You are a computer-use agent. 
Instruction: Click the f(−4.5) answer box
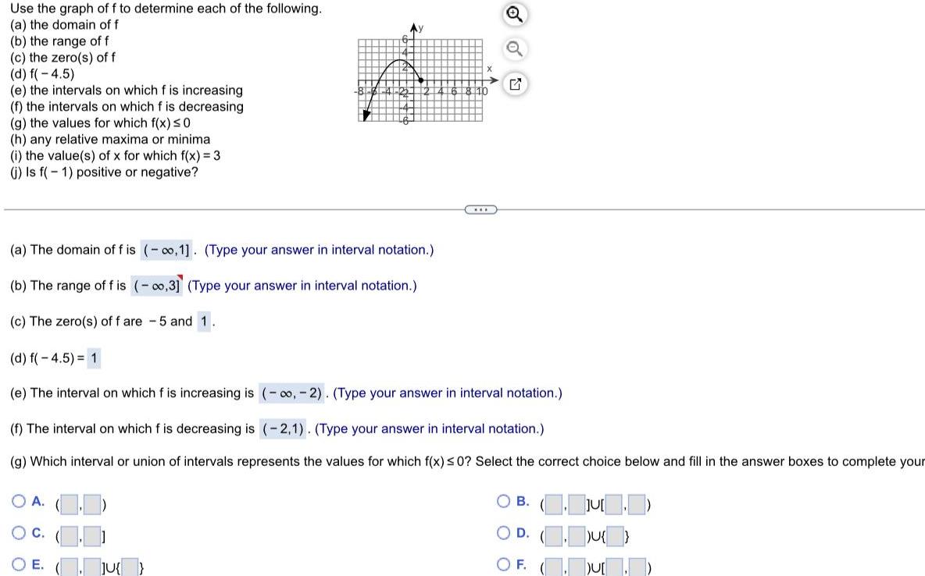(x=96, y=358)
